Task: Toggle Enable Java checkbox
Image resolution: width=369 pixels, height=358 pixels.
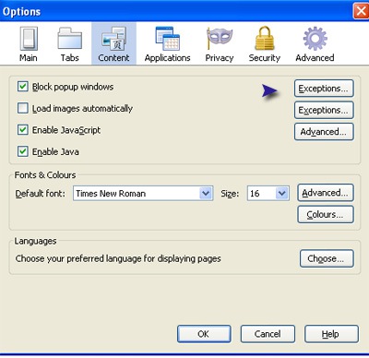Action: [x=23, y=151]
